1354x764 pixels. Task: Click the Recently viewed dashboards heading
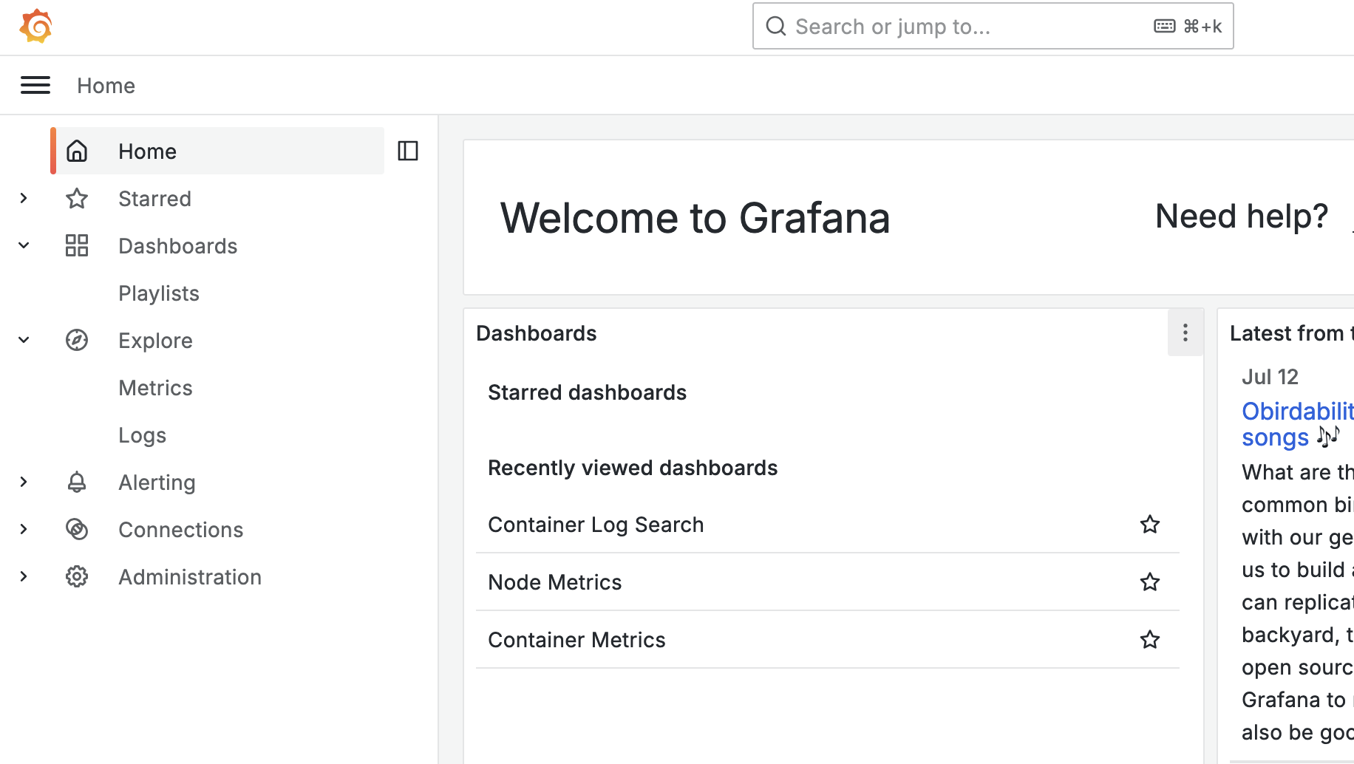[x=633, y=468]
